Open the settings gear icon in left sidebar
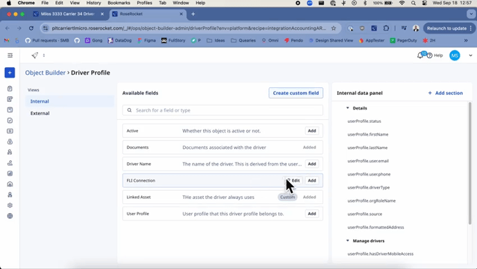 [x=10, y=205]
